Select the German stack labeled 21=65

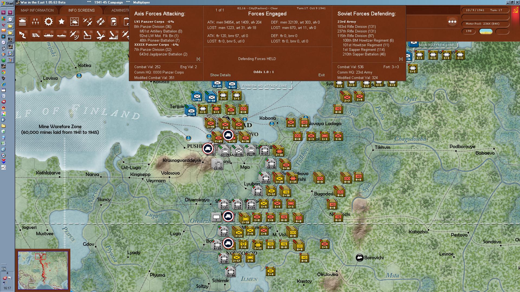click(217, 164)
